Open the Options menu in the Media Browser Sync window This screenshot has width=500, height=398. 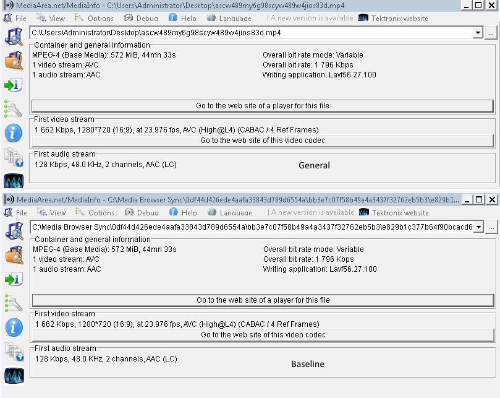click(x=95, y=212)
